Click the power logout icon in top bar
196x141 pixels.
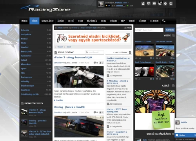tap(171, 4)
